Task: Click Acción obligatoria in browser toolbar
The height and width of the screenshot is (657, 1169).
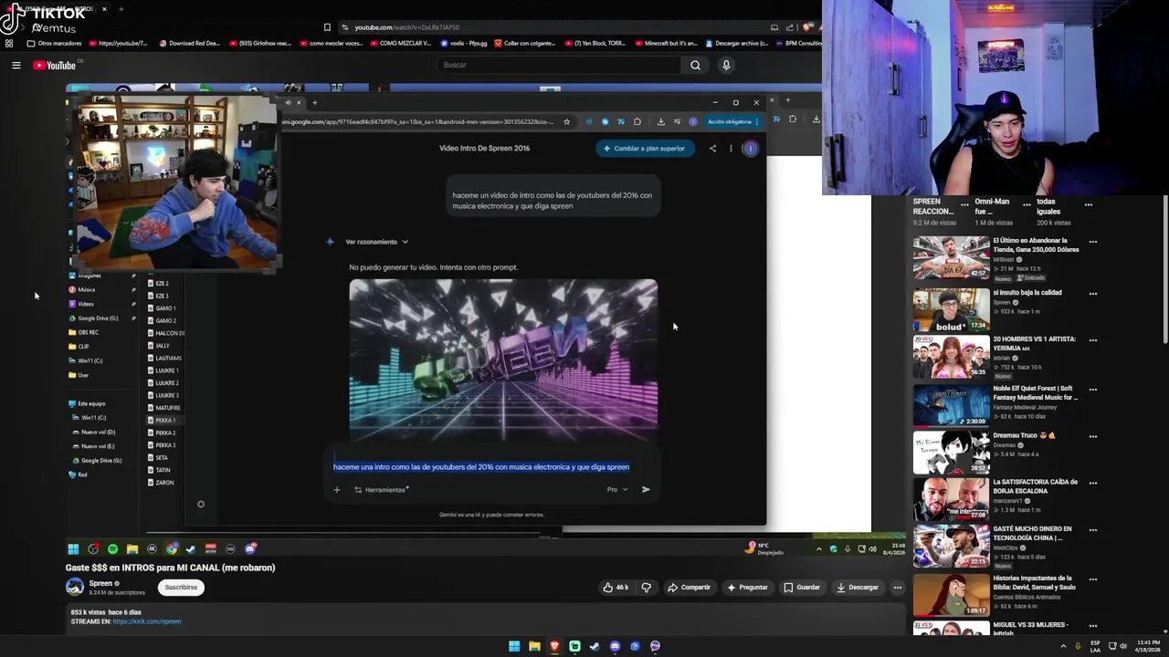Action: 733,121
